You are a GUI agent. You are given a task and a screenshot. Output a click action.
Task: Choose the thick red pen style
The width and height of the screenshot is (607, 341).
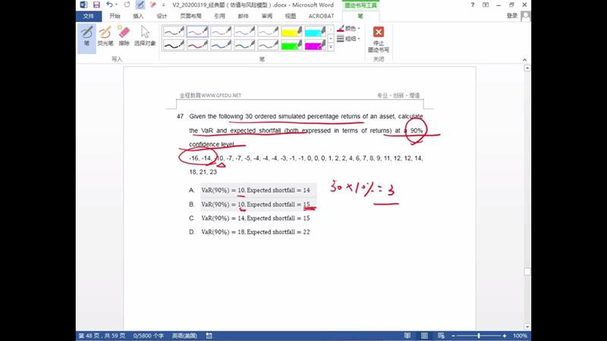pyautogui.click(x=197, y=45)
